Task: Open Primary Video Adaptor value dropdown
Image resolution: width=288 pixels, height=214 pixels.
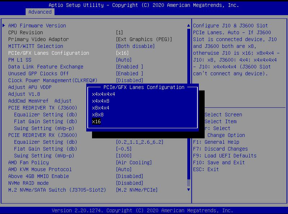Action: 144,39
